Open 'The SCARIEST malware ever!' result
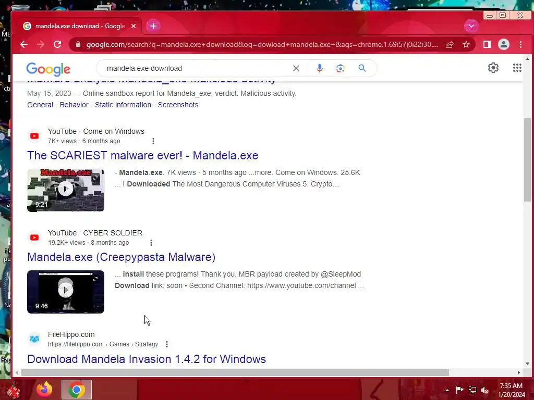The height and width of the screenshot is (400, 534). click(143, 155)
